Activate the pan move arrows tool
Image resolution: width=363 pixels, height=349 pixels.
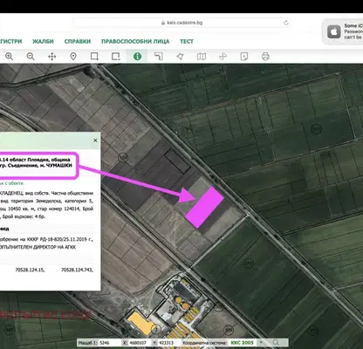tap(51, 57)
